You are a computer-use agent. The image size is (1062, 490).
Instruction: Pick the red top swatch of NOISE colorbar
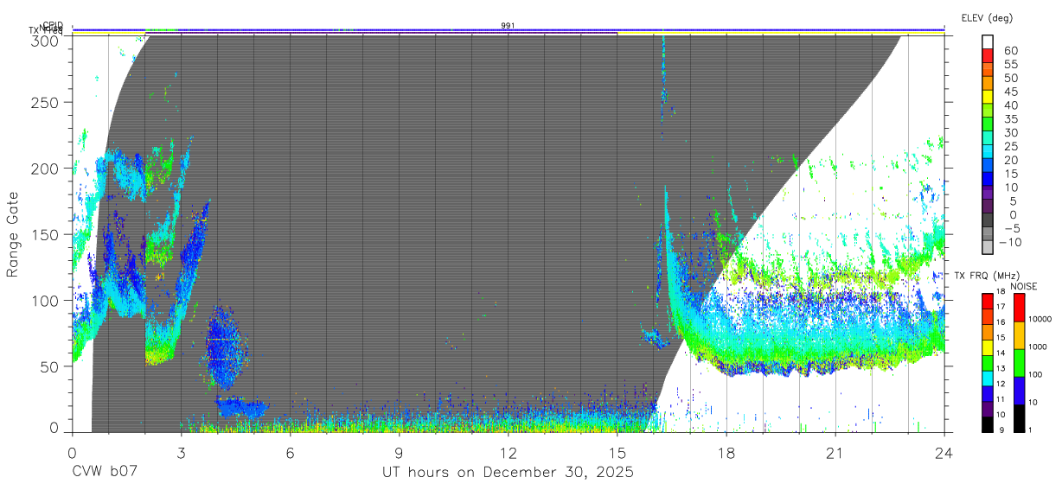click(1021, 308)
